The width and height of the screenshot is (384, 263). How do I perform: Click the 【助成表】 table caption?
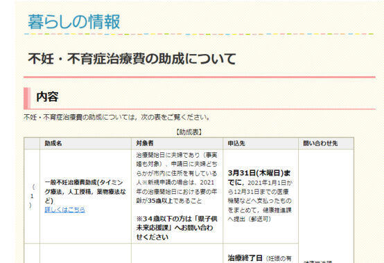pos(189,132)
